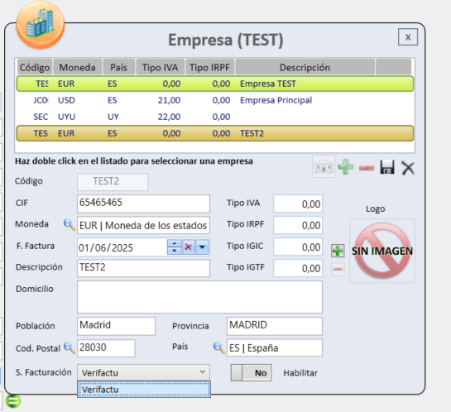Screen dimensions: 451x412
Task: Sort by Descripción column header
Action: click(x=305, y=67)
